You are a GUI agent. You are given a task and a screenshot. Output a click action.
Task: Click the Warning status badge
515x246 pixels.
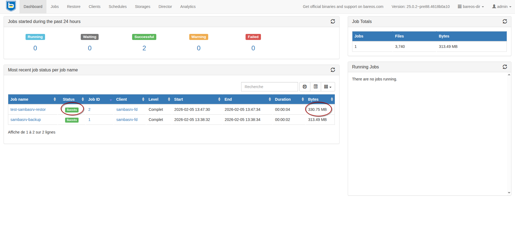click(x=199, y=37)
